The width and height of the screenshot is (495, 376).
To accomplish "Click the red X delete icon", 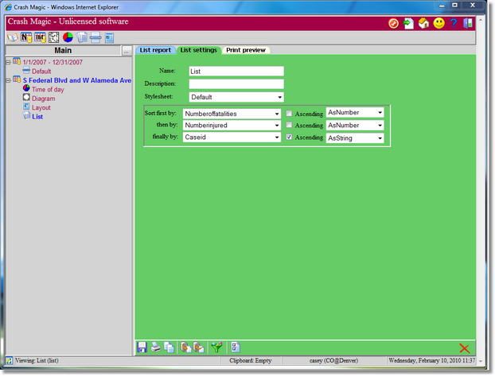I will (x=465, y=348).
